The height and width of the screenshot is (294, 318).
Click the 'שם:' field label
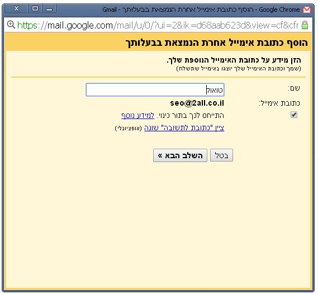click(x=293, y=88)
